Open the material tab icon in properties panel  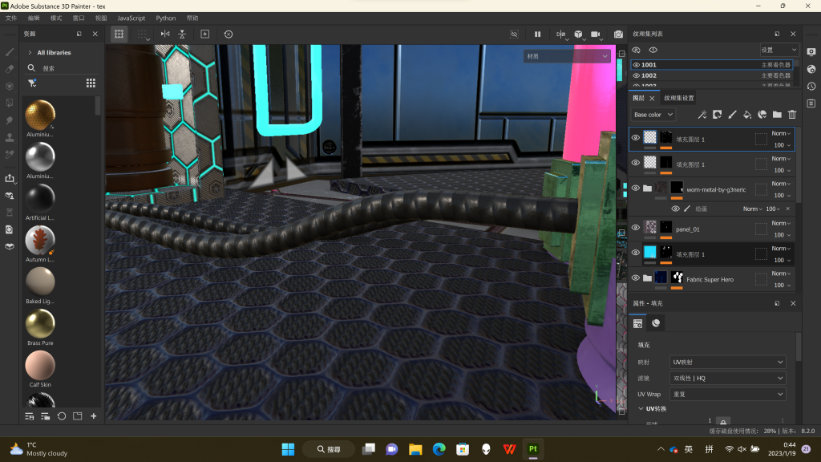pos(656,323)
